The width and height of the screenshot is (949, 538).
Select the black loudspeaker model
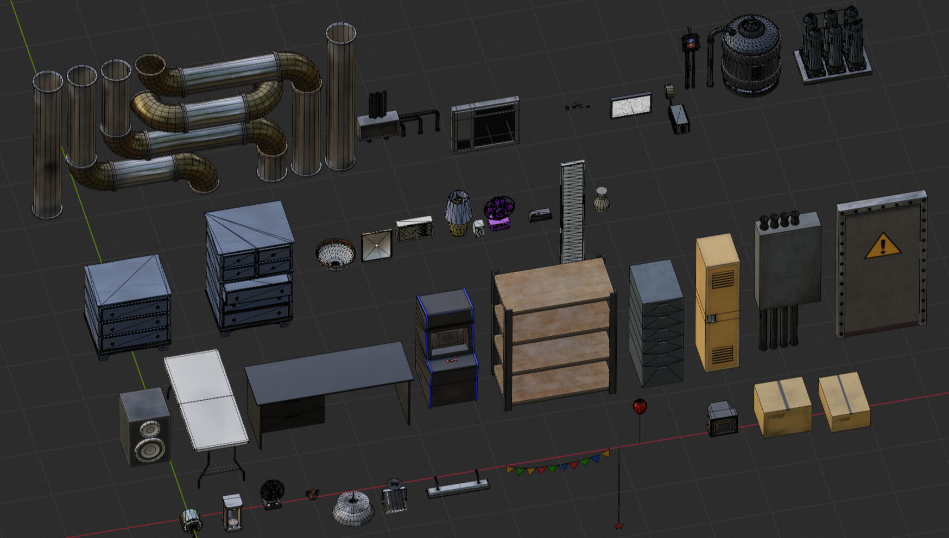(144, 427)
